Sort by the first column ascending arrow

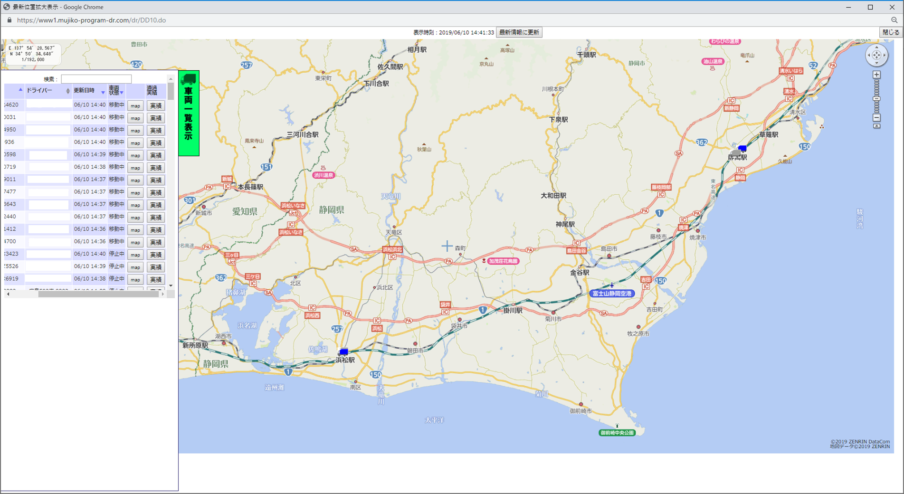click(20, 90)
